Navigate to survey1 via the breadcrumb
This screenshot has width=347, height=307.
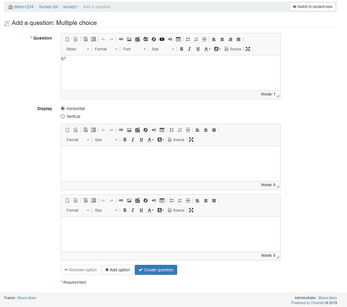click(x=70, y=6)
